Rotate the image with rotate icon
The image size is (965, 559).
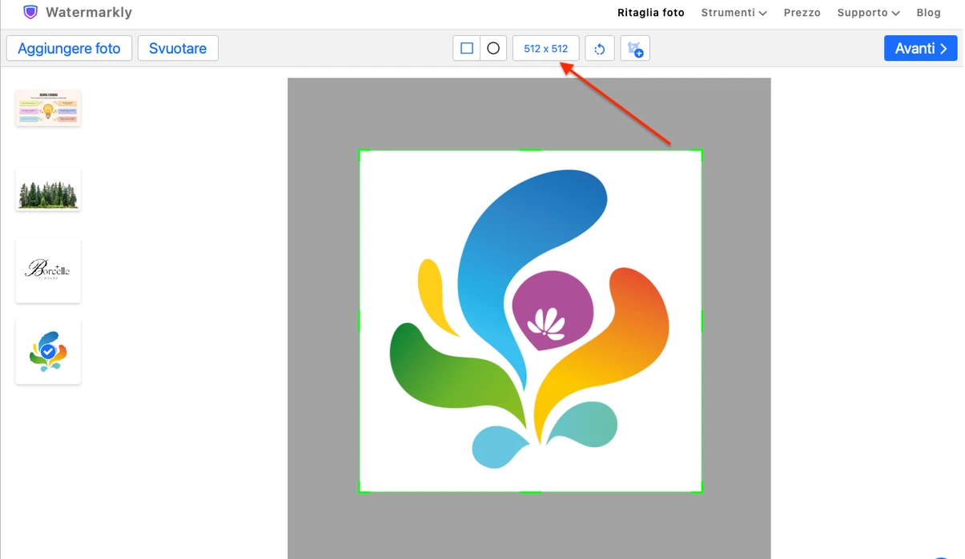pyautogui.click(x=600, y=49)
